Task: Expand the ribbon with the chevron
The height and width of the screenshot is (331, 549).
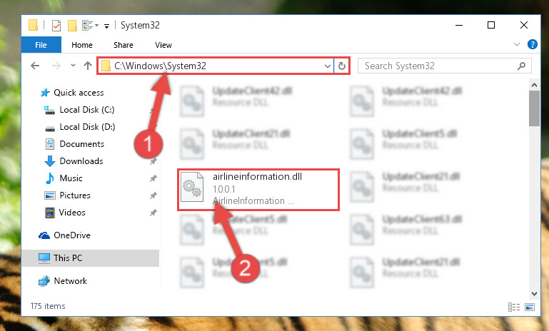Action: coord(516,44)
